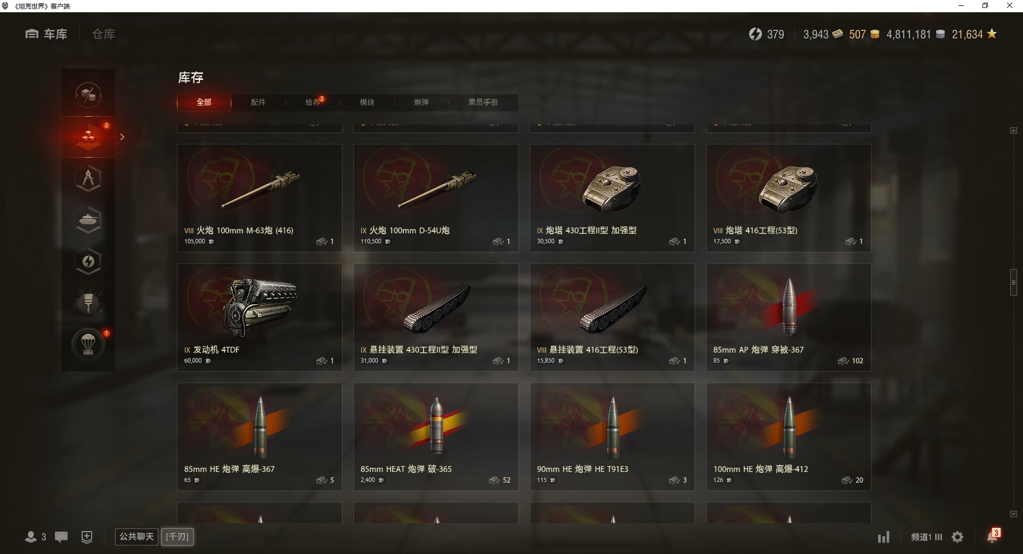Open the notification bell with badge 3

coord(993,536)
